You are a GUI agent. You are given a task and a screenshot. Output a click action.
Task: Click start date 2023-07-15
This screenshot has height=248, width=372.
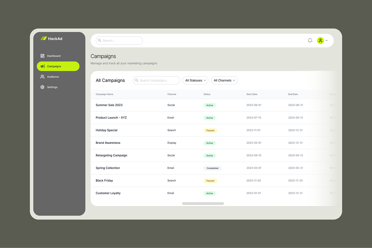[x=254, y=118]
